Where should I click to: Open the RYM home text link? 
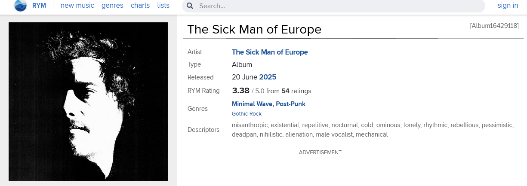pyautogui.click(x=39, y=6)
